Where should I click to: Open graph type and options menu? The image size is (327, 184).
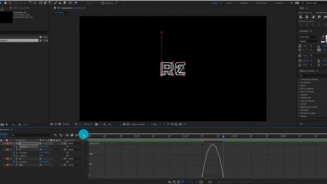pos(174,182)
